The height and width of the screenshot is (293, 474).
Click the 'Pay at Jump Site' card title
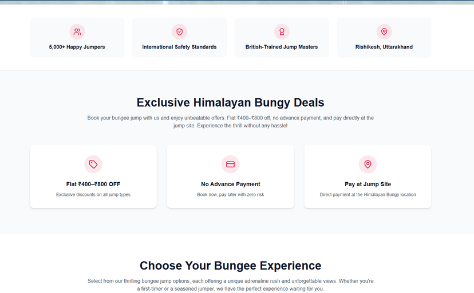coord(368,184)
